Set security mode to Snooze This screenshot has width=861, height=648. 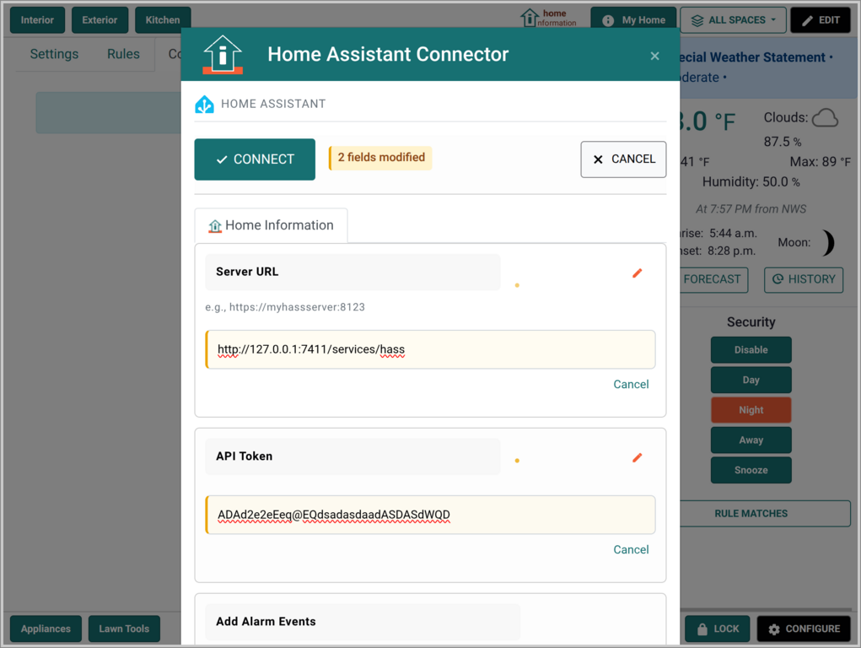pos(751,471)
